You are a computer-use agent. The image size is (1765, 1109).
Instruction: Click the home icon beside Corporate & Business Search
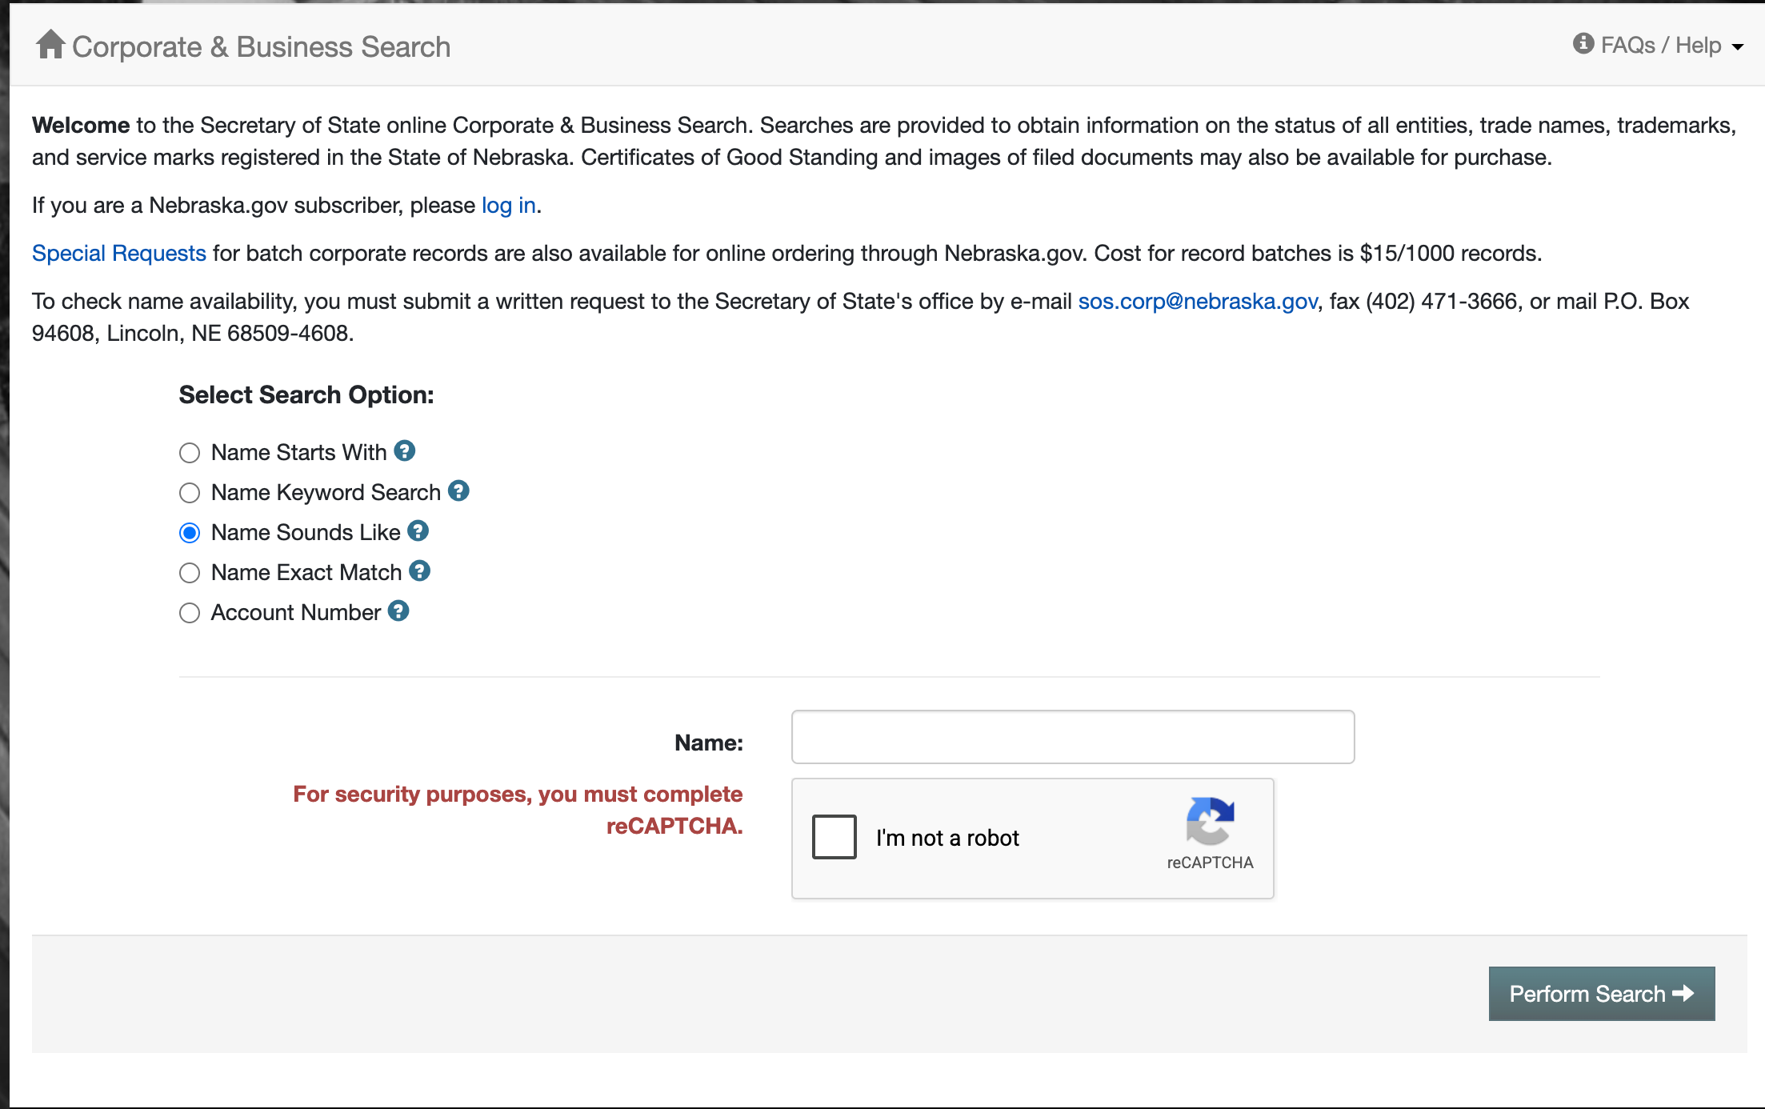50,45
